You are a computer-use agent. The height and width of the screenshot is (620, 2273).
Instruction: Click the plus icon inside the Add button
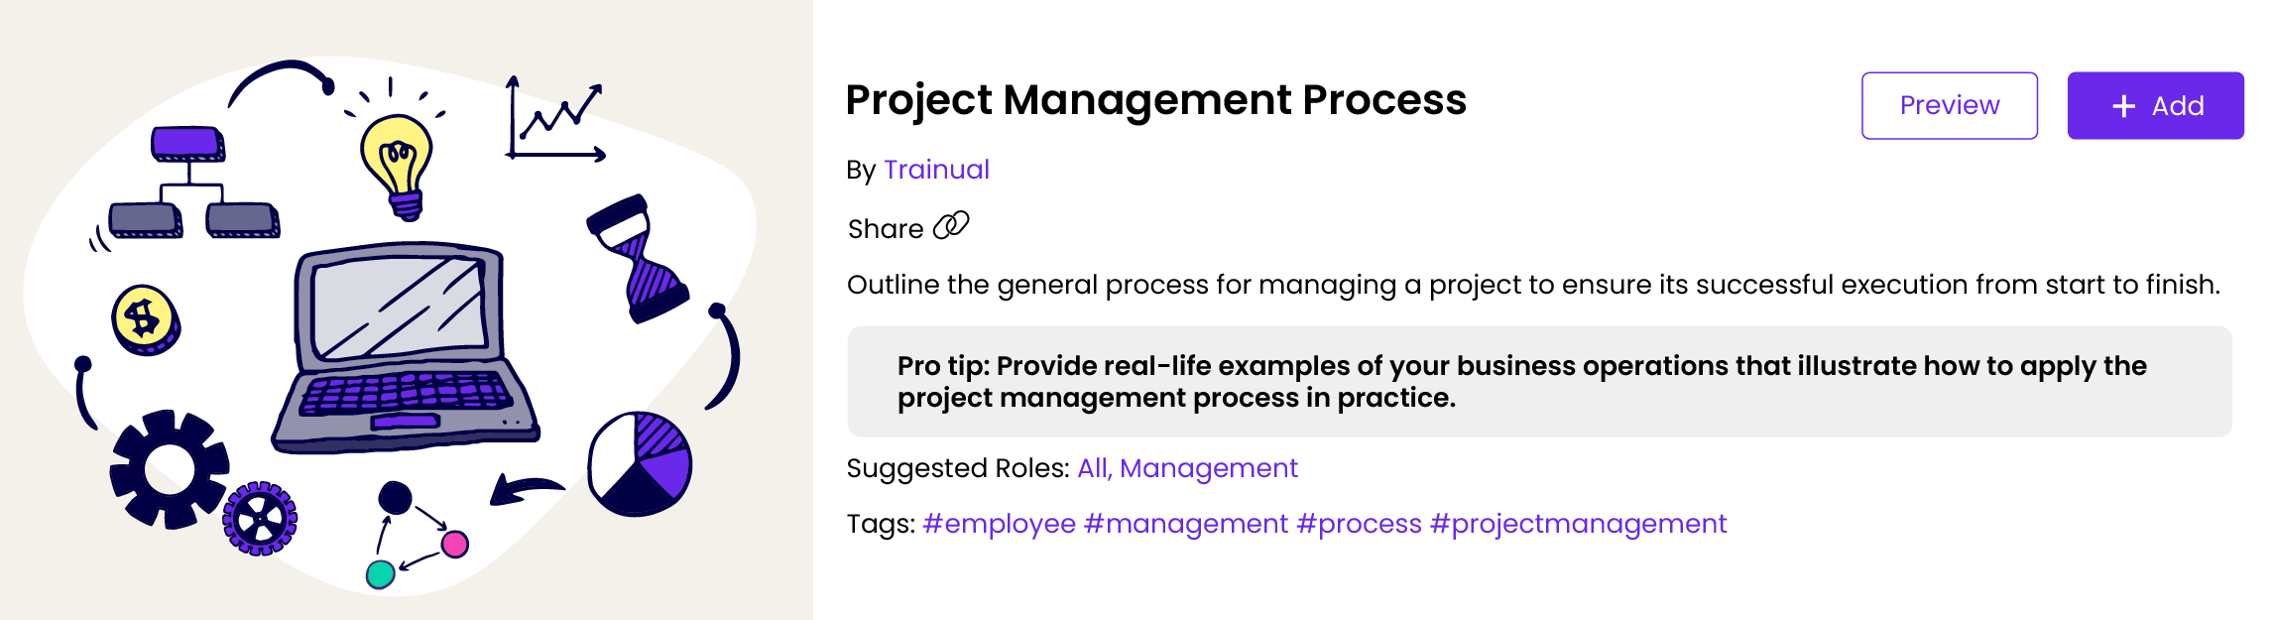click(2121, 105)
